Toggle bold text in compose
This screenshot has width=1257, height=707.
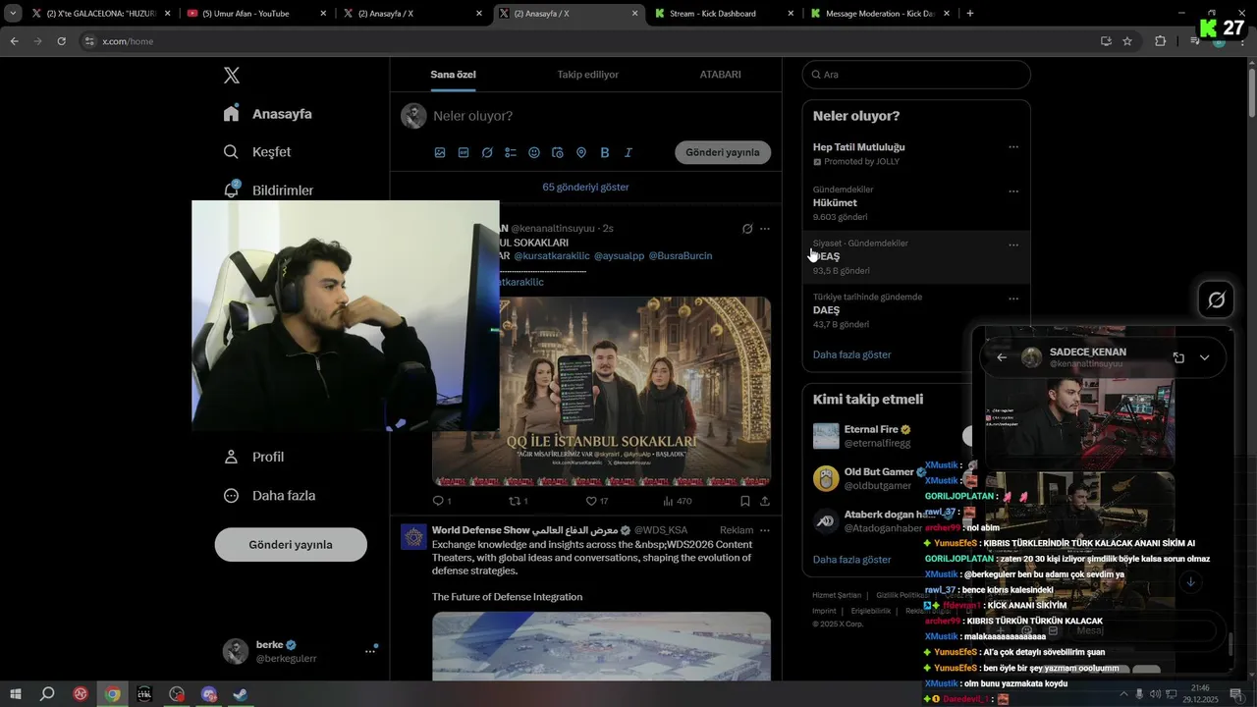pyautogui.click(x=605, y=152)
